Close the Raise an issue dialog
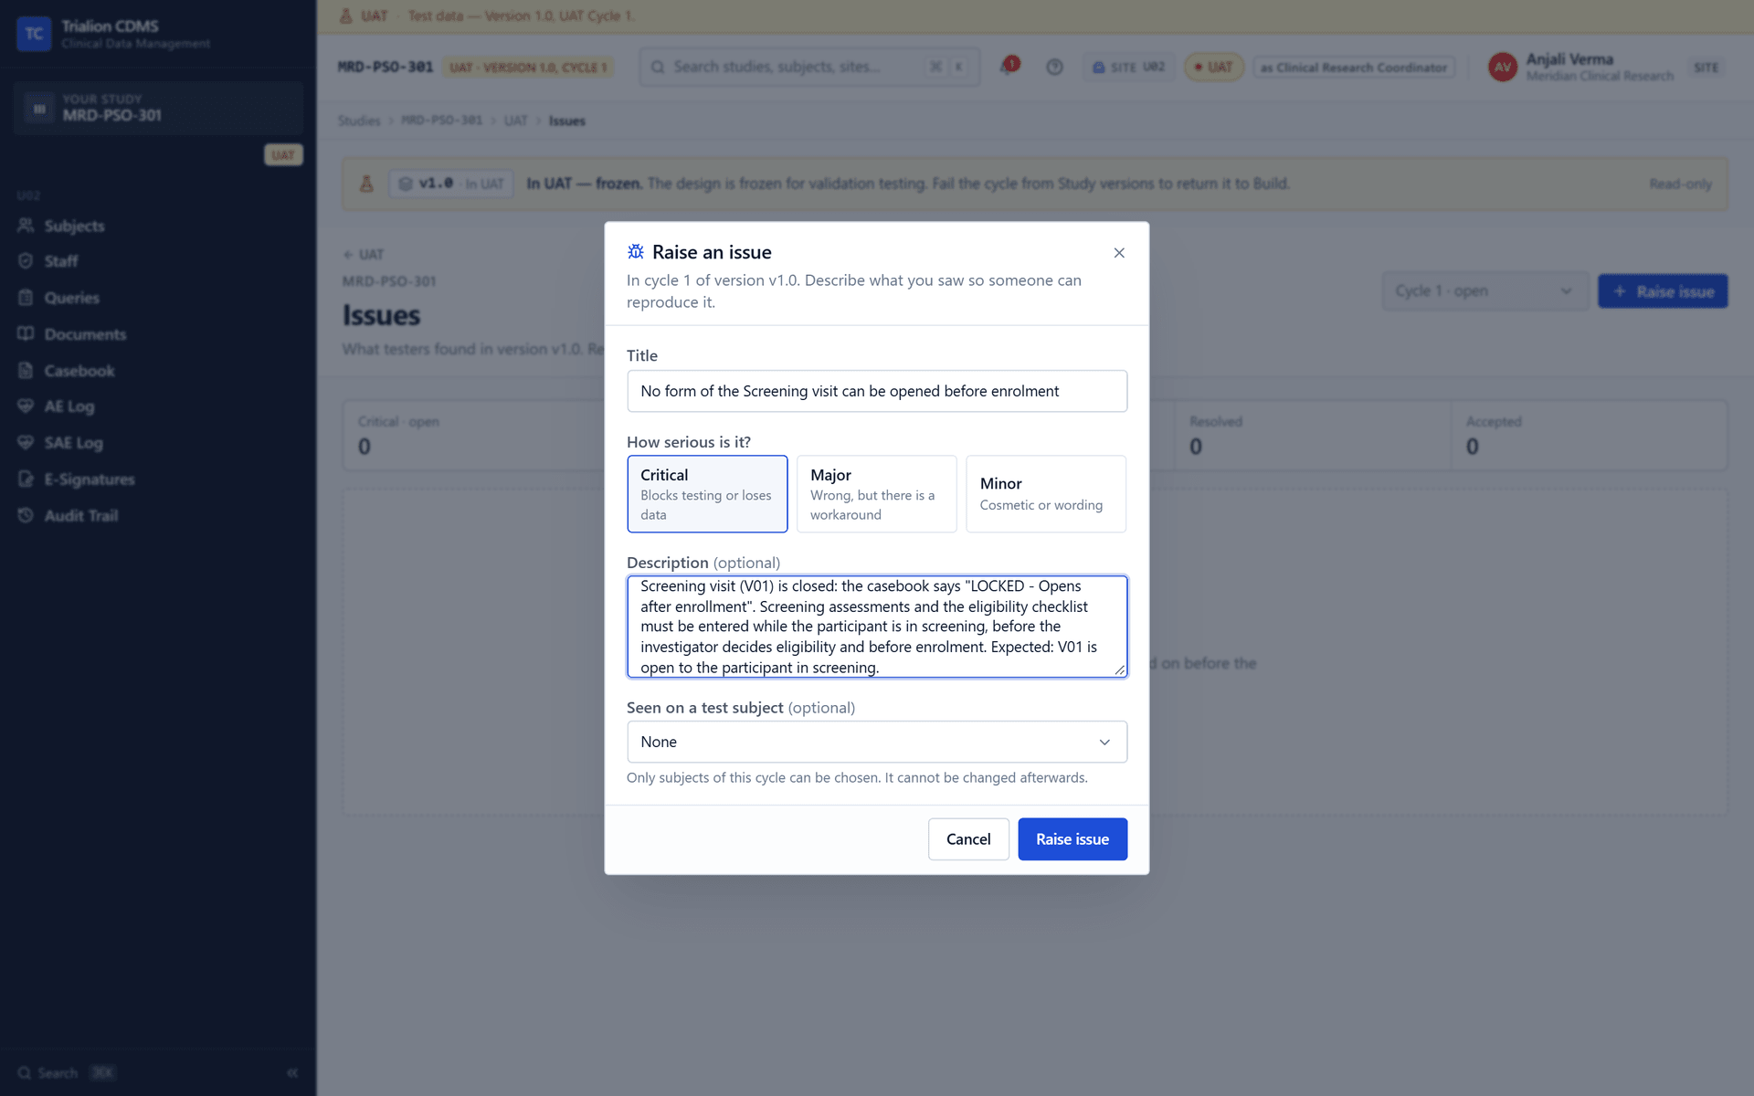Image resolution: width=1754 pixels, height=1096 pixels. coord(1119,253)
